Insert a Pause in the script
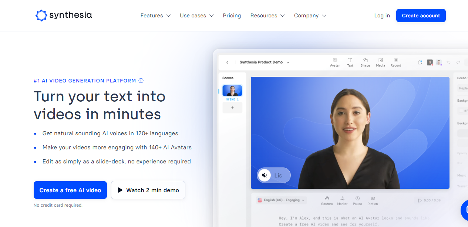This screenshot has height=227, width=468. coord(357,201)
